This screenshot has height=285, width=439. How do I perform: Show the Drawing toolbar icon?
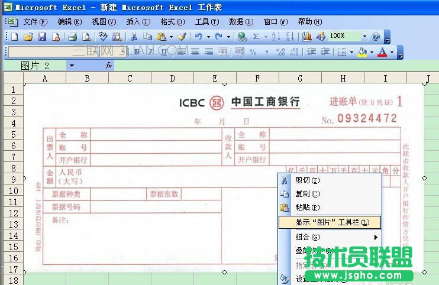click(x=321, y=37)
